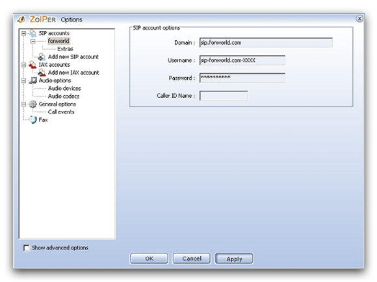Click the Add new IAX account icon
Viewport: 377px width, 282px height.
coord(42,73)
